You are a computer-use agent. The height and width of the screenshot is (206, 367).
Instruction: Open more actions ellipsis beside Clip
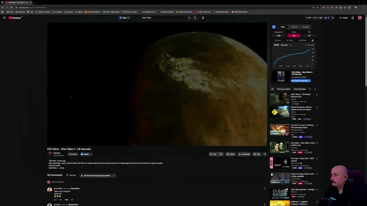(265, 154)
